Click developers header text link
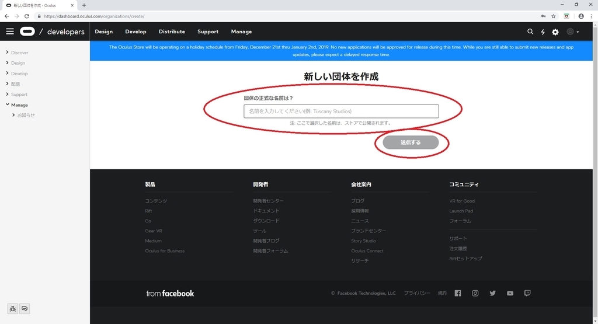 tap(65, 32)
